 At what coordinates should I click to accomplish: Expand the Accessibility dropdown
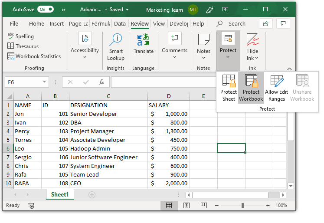tap(85, 57)
